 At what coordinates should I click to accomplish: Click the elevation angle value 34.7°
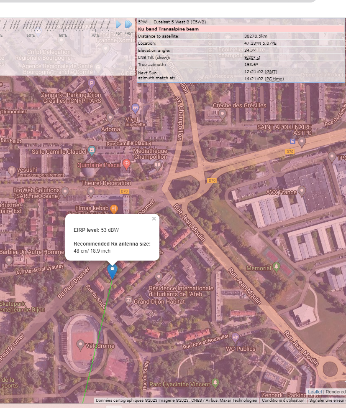[x=250, y=50]
